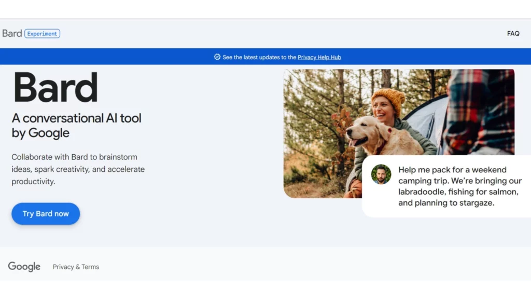The image size is (531, 299).
Task: Open Privacy & Terms link
Action: tap(76, 267)
